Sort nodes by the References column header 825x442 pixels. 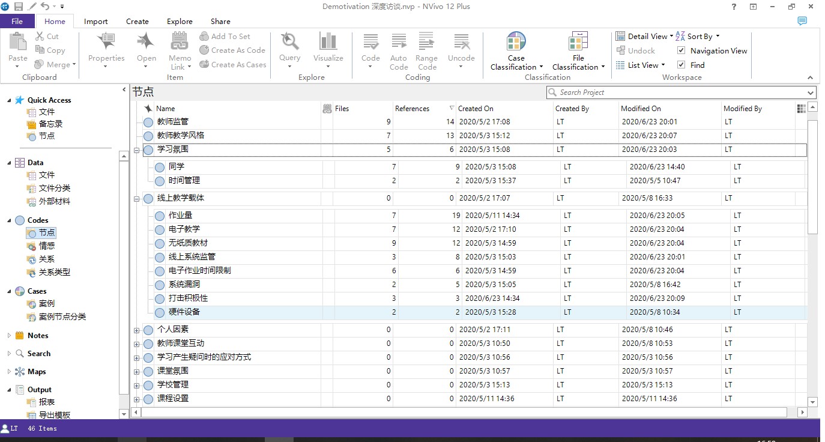[x=412, y=109]
